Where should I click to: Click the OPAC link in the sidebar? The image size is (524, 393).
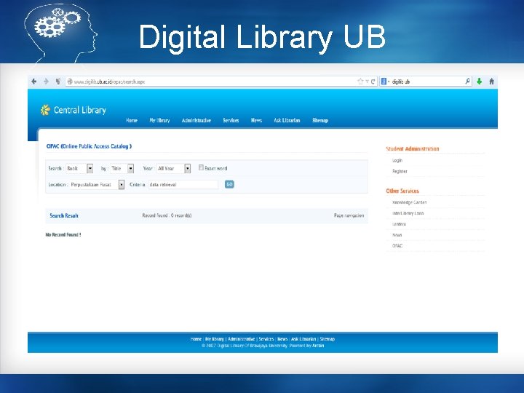pos(397,246)
